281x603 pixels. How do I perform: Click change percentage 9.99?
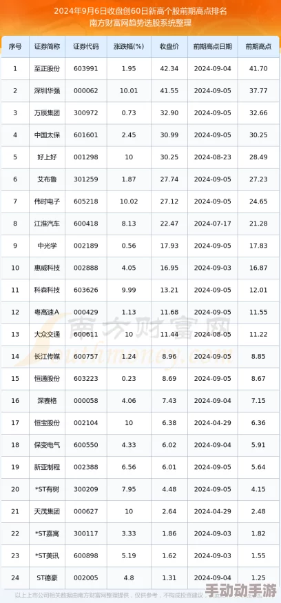tap(129, 290)
